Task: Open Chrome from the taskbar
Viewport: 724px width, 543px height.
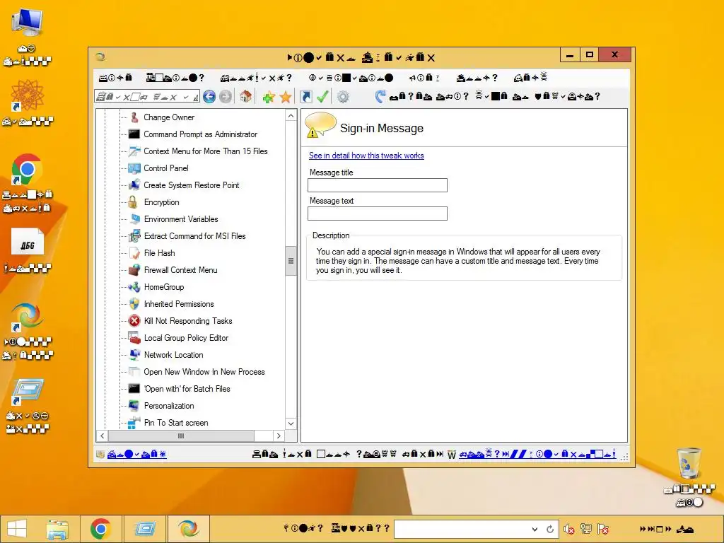Action: (100, 529)
